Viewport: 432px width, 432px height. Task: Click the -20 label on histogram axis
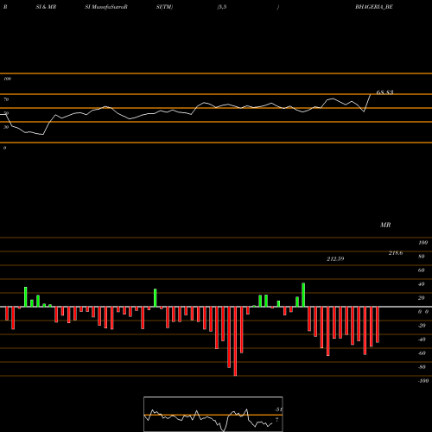[422, 325]
